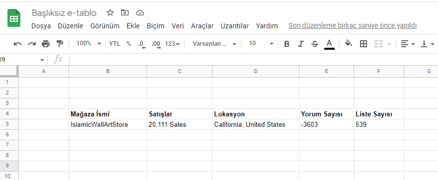
Task: Select column A header
Action: tap(44, 71)
